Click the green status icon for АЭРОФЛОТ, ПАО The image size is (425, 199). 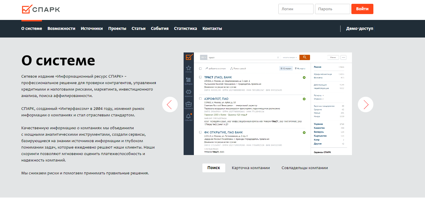pyautogui.click(x=304, y=99)
